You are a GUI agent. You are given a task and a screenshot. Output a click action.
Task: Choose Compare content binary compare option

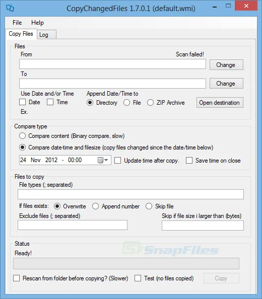tap(23, 136)
